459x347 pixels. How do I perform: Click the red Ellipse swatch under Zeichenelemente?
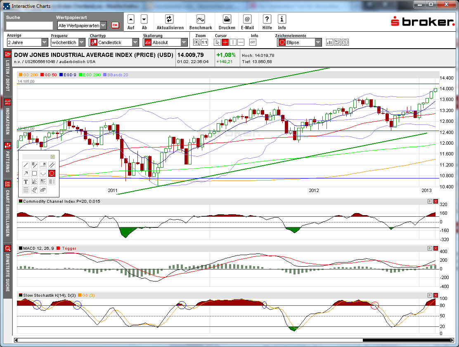(x=282, y=42)
